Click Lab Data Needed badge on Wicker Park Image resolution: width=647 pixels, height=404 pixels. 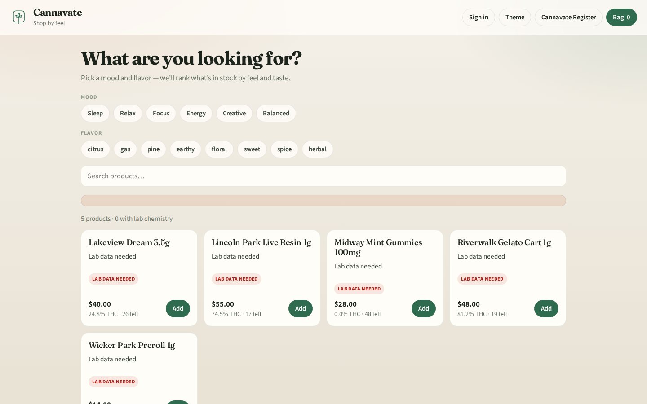point(113,382)
